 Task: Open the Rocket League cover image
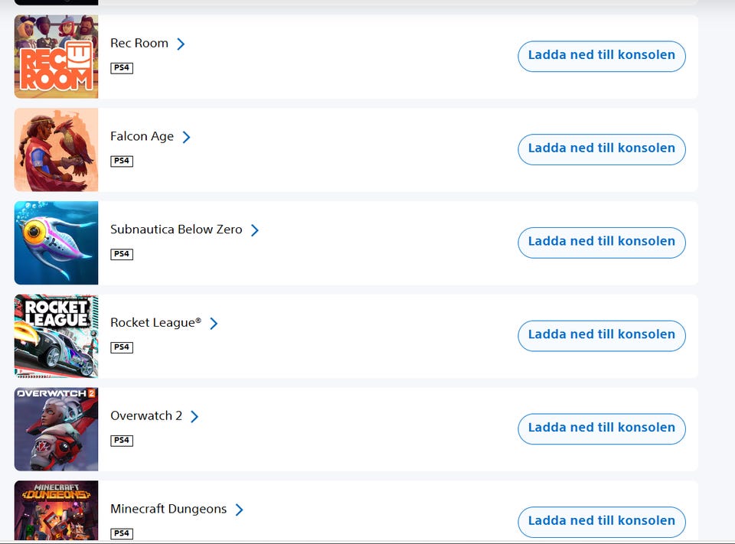click(x=56, y=336)
